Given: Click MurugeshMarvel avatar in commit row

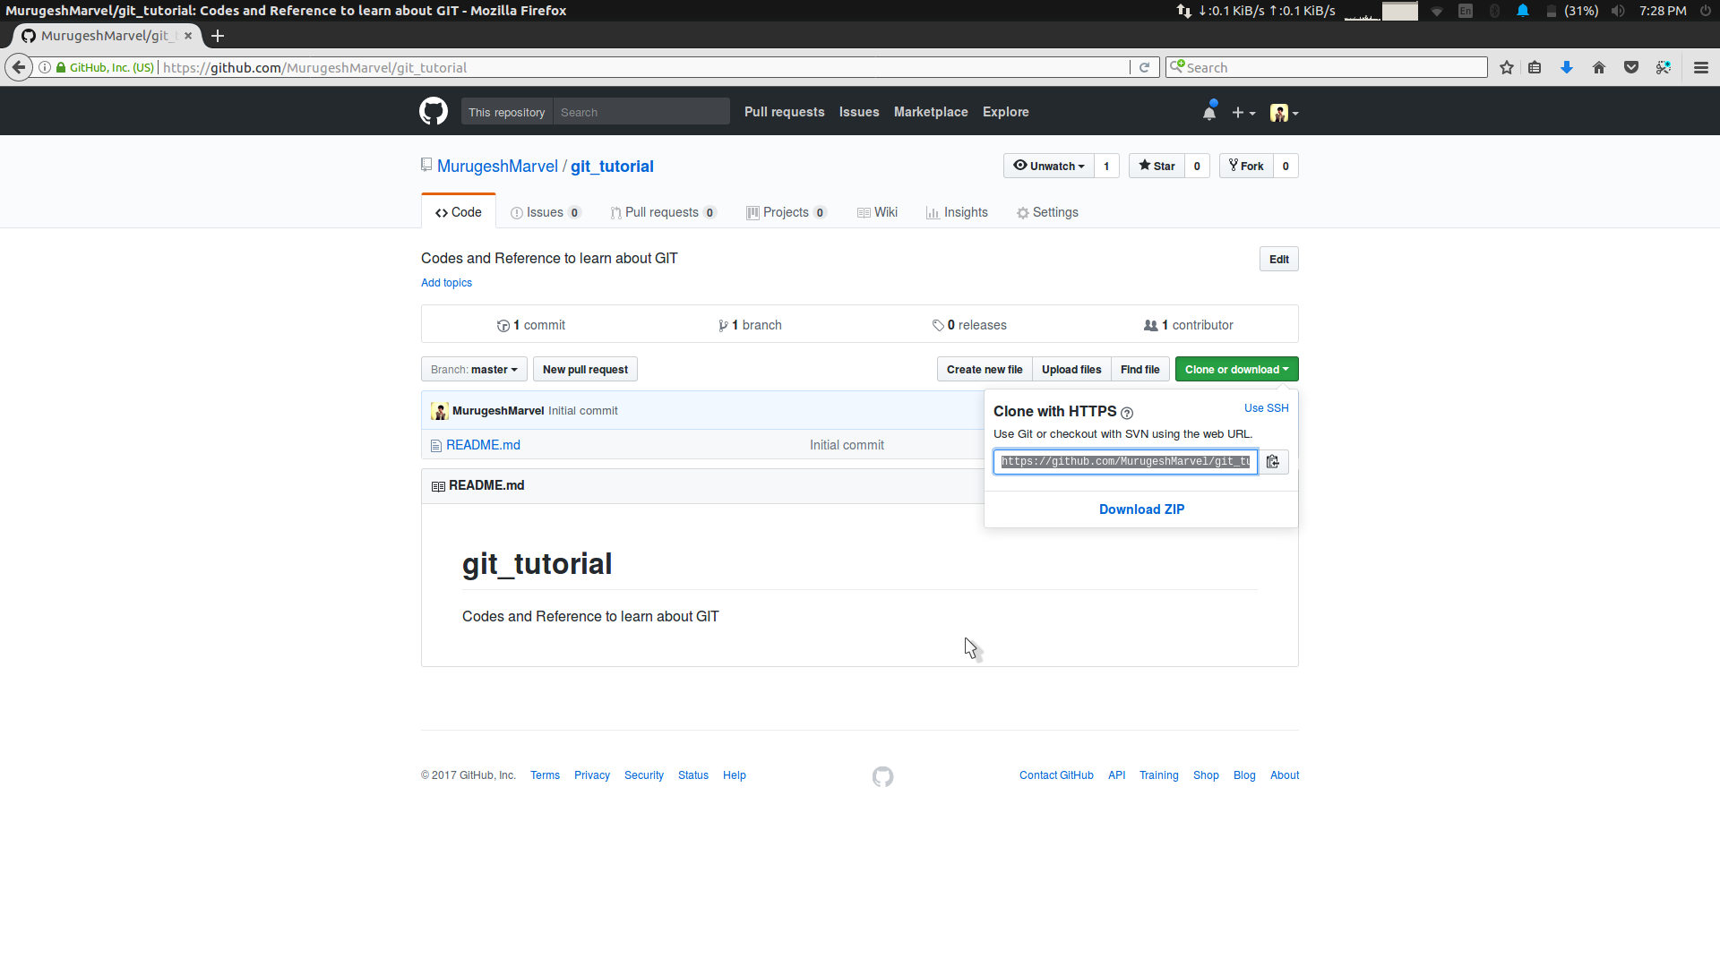Looking at the screenshot, I should pos(440,411).
